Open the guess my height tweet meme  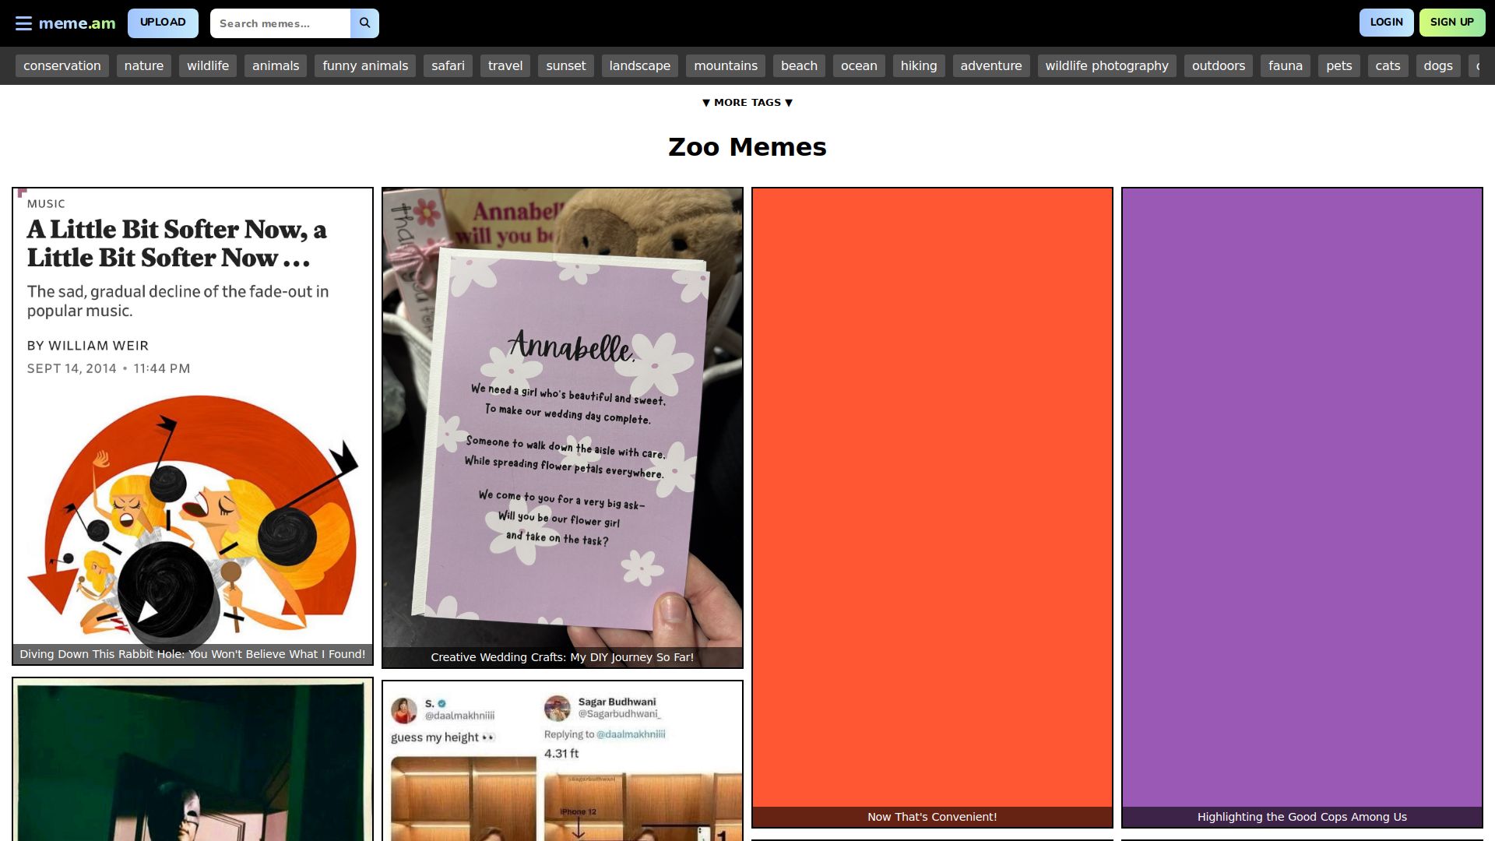point(562,763)
